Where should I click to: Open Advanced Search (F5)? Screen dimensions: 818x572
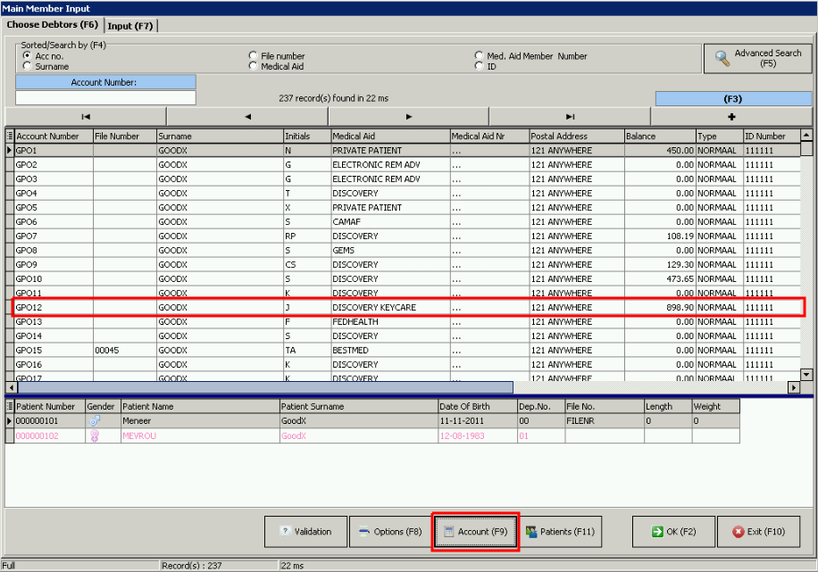[x=757, y=59]
